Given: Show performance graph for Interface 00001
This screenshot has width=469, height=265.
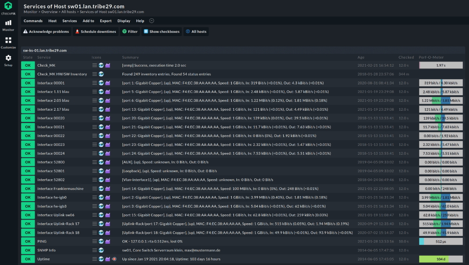Looking at the screenshot, I should point(107,83).
